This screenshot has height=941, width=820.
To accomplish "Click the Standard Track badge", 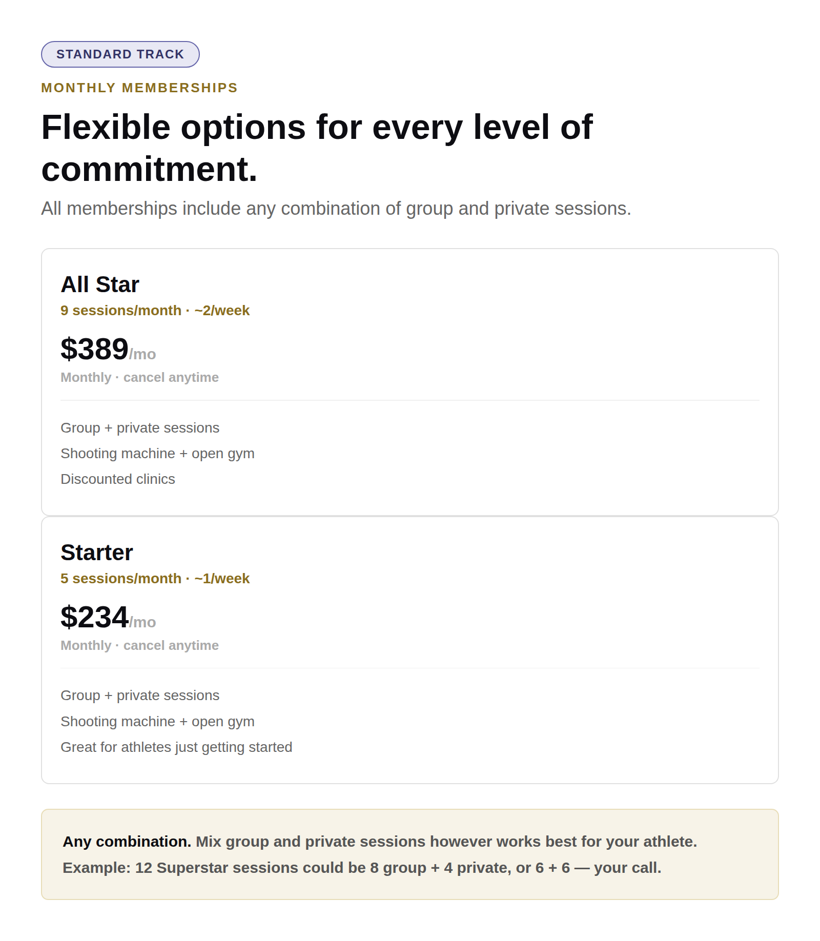I will click(120, 54).
